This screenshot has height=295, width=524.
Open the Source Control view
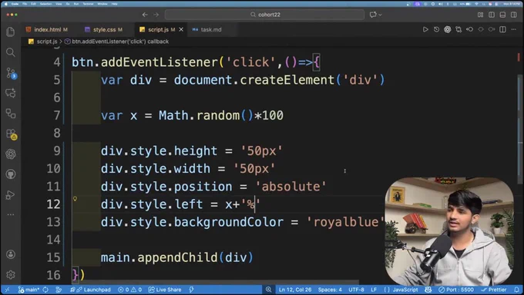[x=11, y=73]
